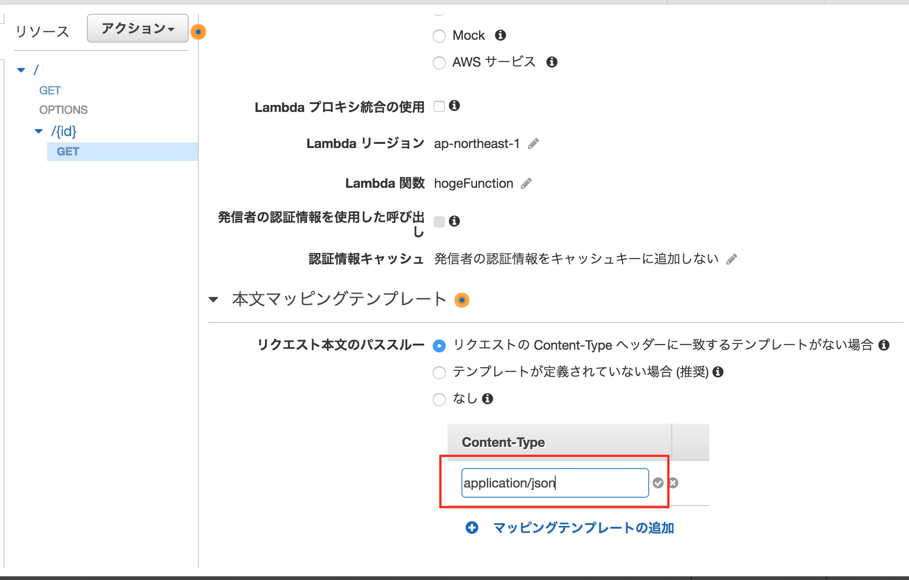Click マッピングテンプレートの追加 link
The height and width of the screenshot is (580, 909).
(x=583, y=528)
